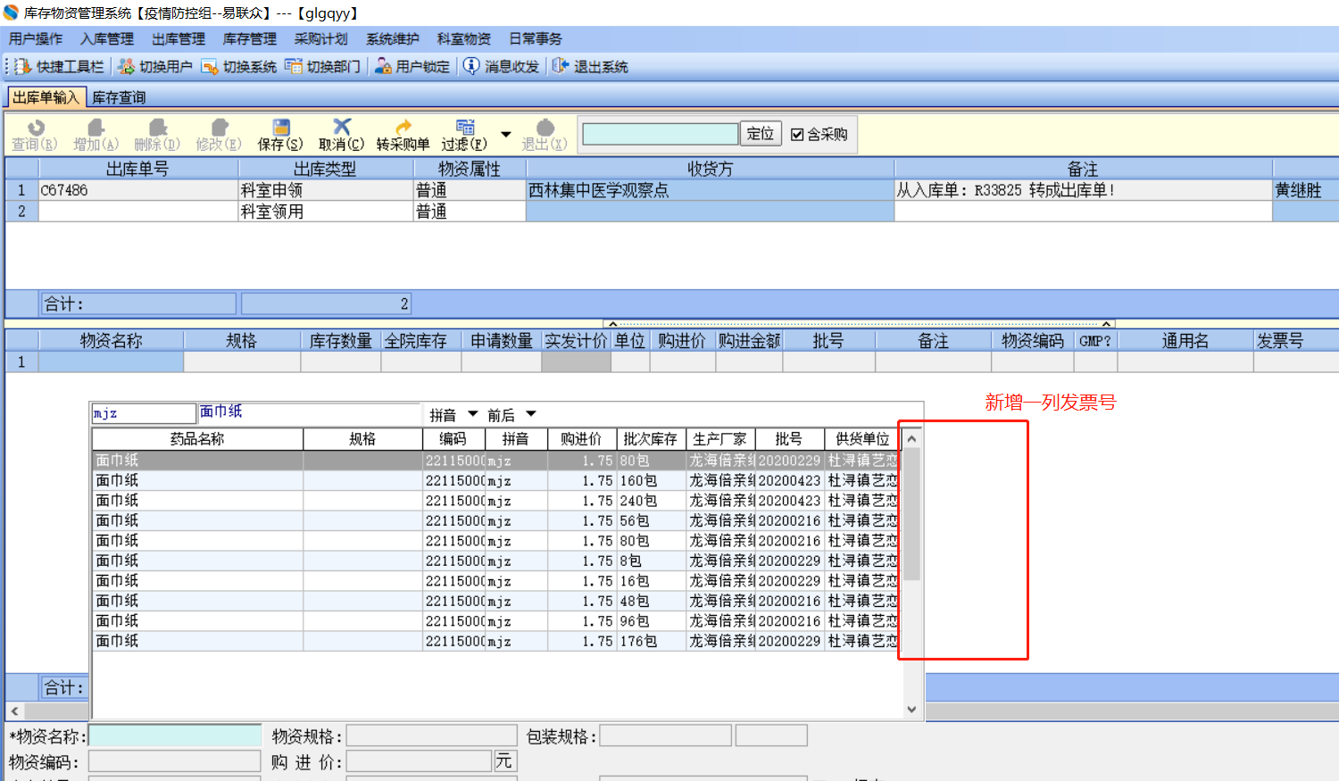Click the 批次库存 column header
This screenshot has width=1339, height=781.
pyautogui.click(x=651, y=439)
